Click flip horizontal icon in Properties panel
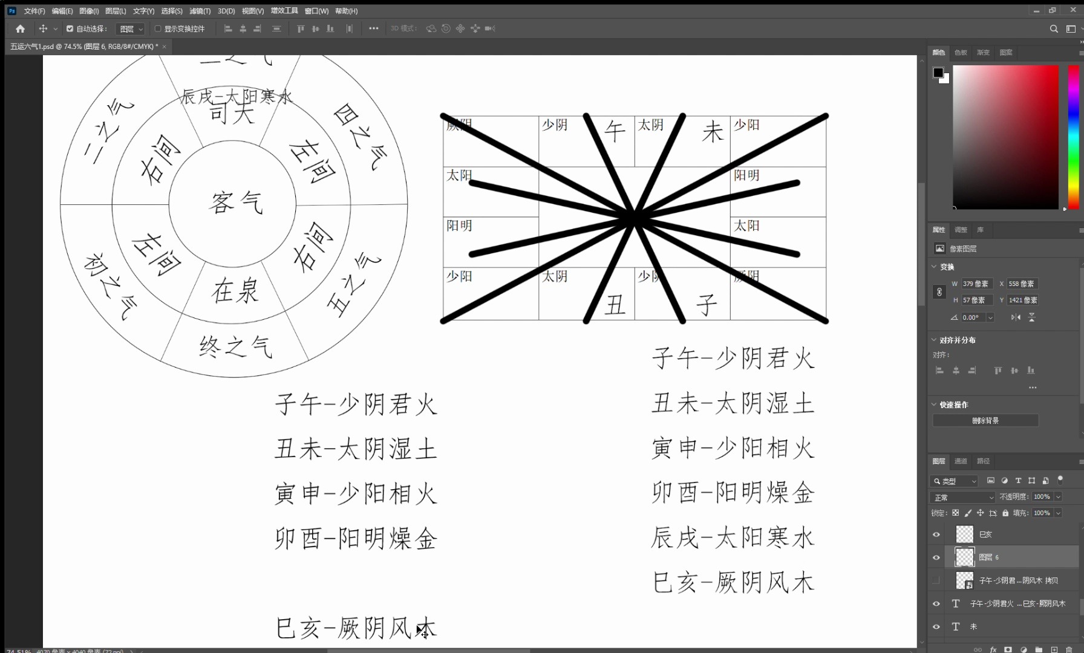This screenshot has height=653, width=1084. 1016,317
